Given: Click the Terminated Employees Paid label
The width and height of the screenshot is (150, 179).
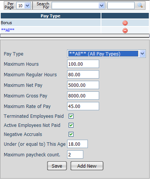Looking at the screenshot, I should click(x=34, y=116).
